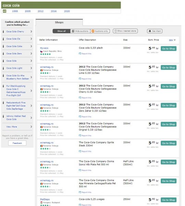
Task: Click the Report this icon for Hyveco offer
Action: (x=80, y=54)
